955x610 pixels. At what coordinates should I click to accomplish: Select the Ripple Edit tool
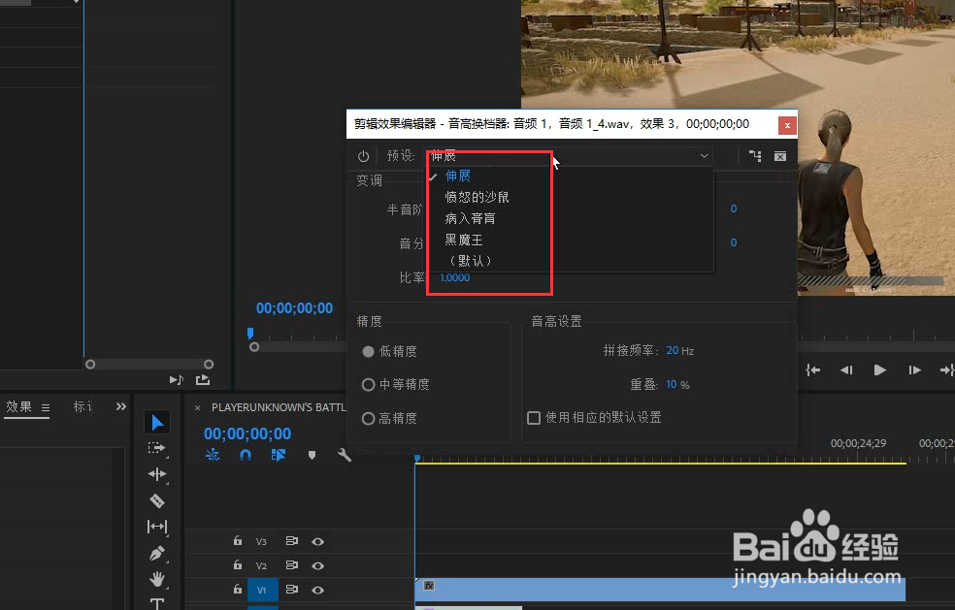point(157,474)
